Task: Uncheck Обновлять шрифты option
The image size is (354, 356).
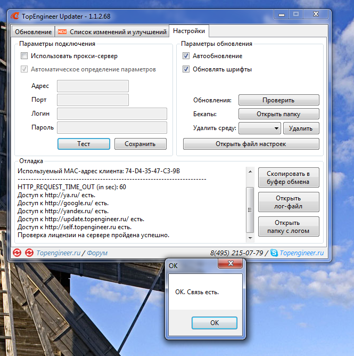Action: click(186, 69)
